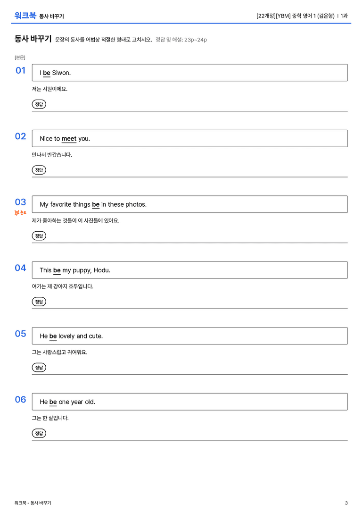Select the sentence box 'I be Siwon.'
The width and height of the screenshot is (362, 513).
(189, 73)
